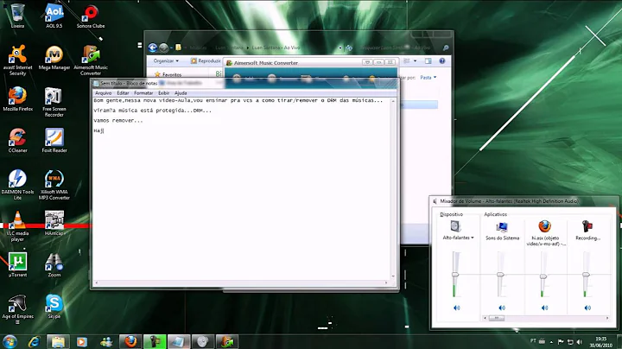Switch to the Notepad taskbar button

click(179, 341)
